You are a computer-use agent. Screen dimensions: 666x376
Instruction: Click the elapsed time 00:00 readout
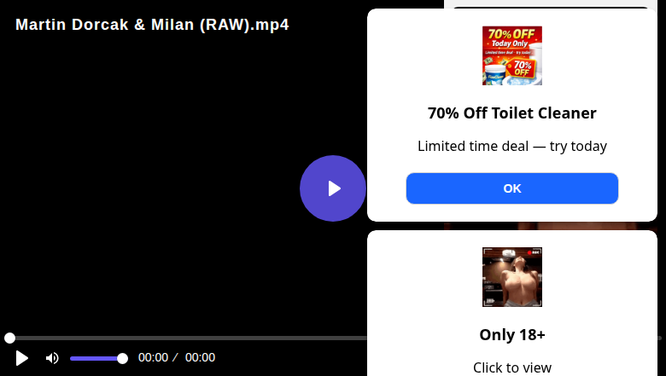point(154,358)
